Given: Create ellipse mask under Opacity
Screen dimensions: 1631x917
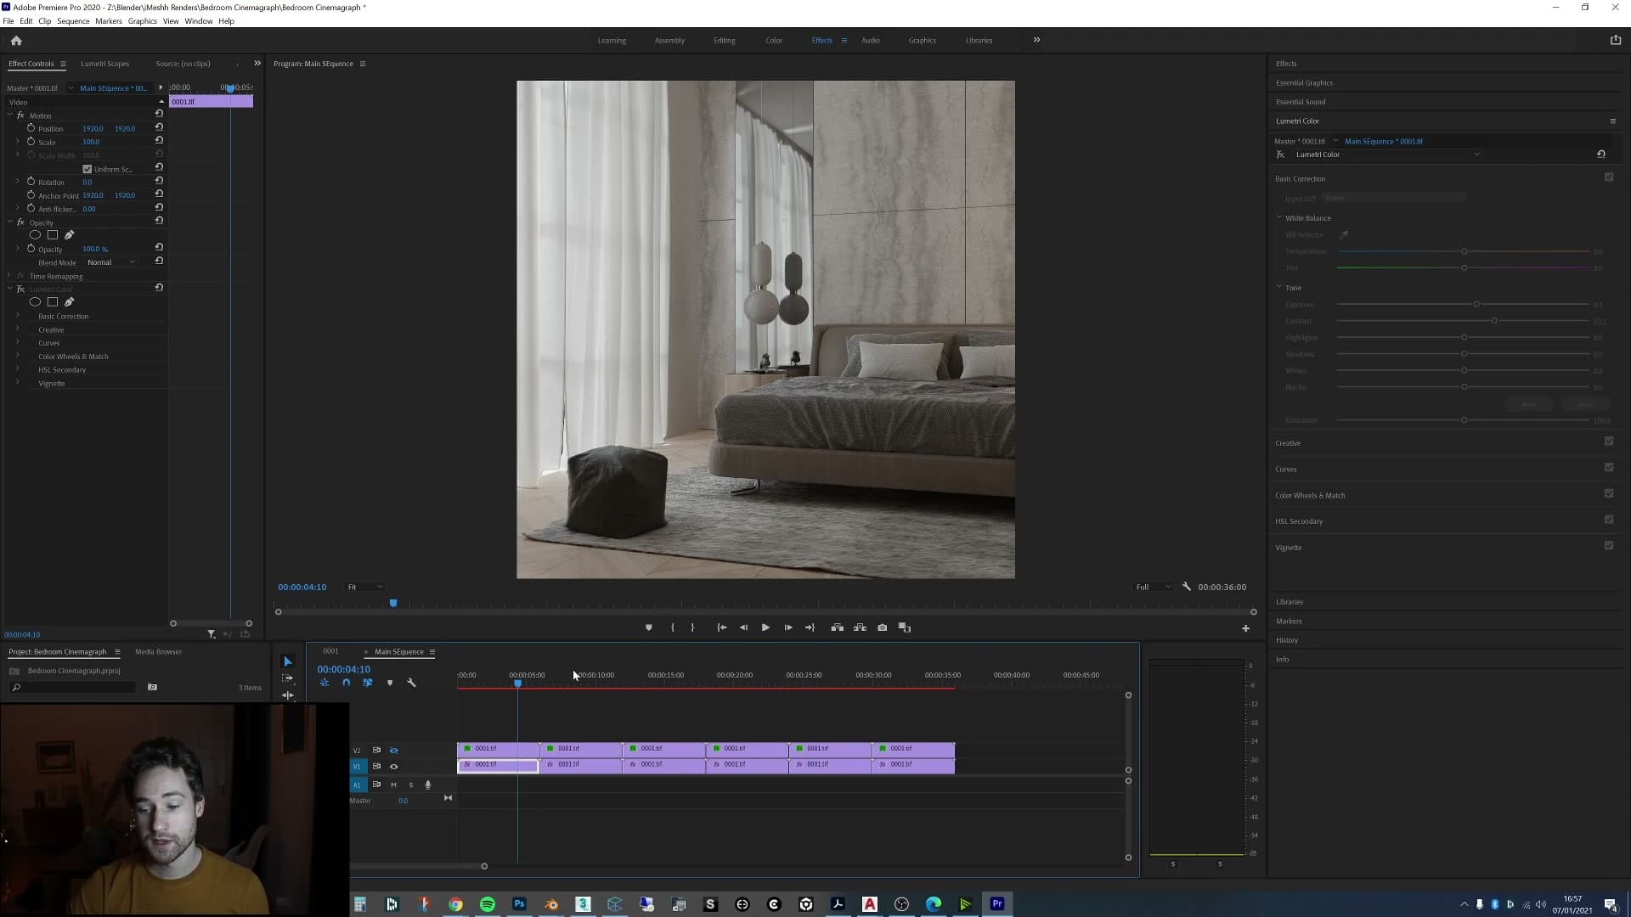Looking at the screenshot, I should 35,235.
